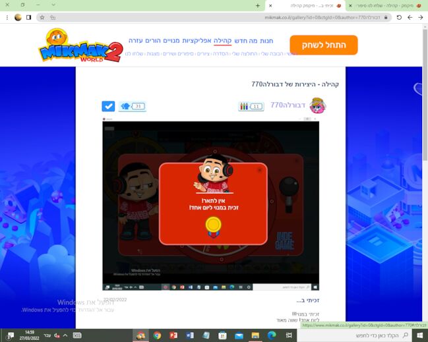Click the muted volume tray icon
Image resolution: width=428 pixels, height=342 pixels.
point(57,335)
